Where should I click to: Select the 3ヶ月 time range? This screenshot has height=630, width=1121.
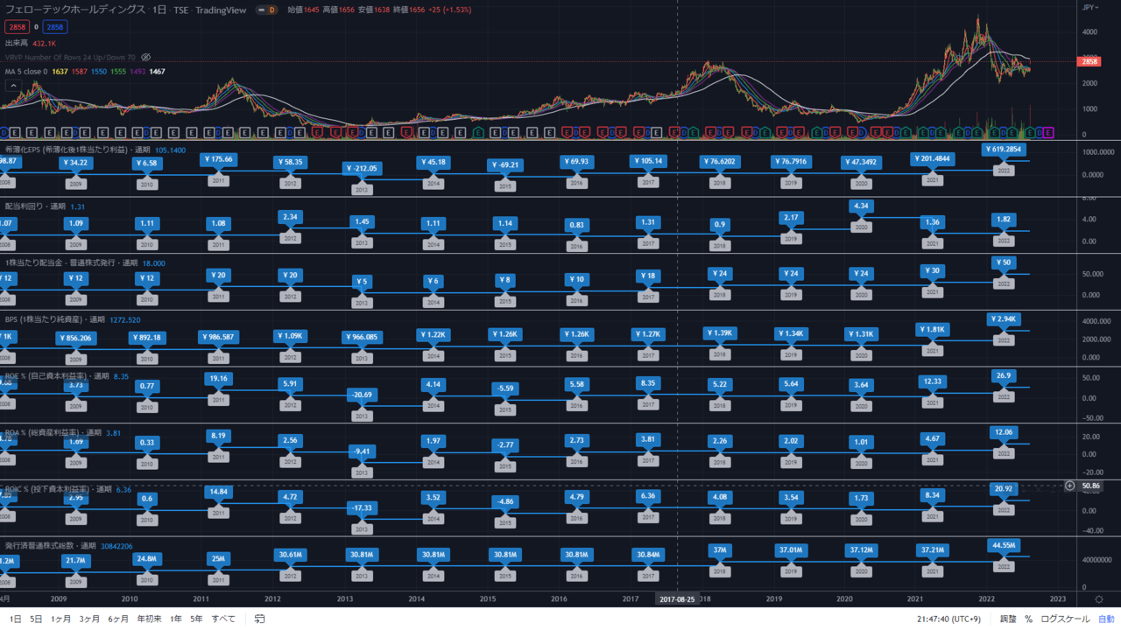[89, 619]
